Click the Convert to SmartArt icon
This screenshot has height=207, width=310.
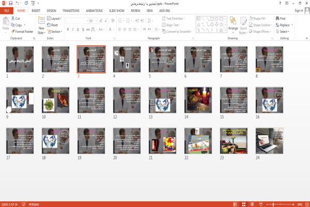[164, 32]
